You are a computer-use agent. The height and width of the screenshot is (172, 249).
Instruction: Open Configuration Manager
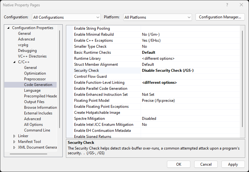click(x=220, y=17)
